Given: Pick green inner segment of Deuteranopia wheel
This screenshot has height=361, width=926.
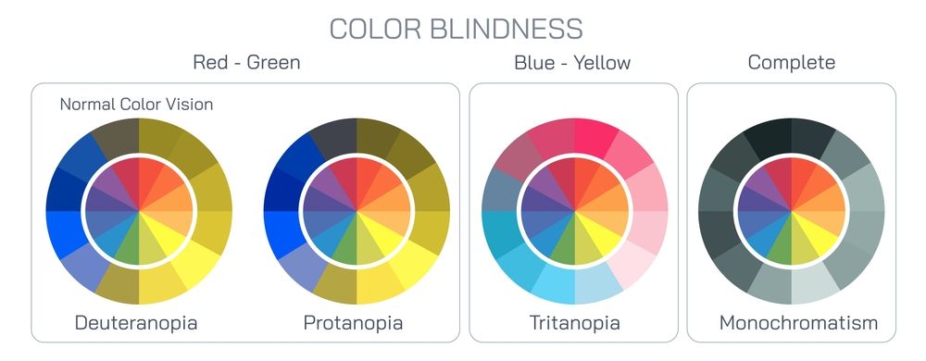Looking at the screenshot, I should (x=129, y=246).
